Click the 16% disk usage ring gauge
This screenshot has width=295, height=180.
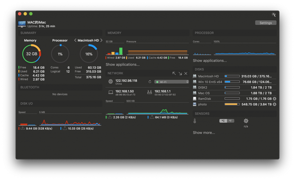(89, 54)
